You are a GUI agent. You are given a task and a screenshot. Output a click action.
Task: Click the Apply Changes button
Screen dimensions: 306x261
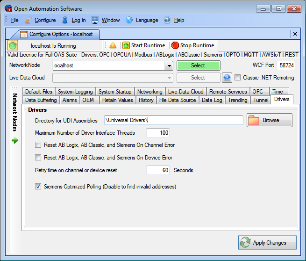[x=267, y=242]
